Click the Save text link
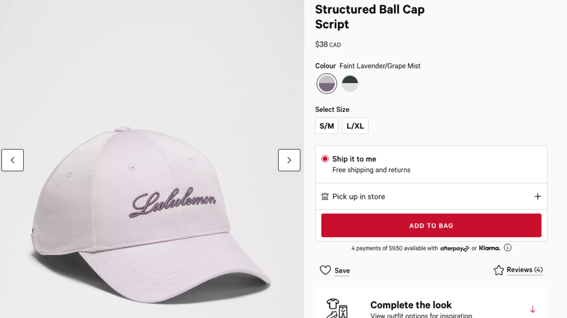 342,271
